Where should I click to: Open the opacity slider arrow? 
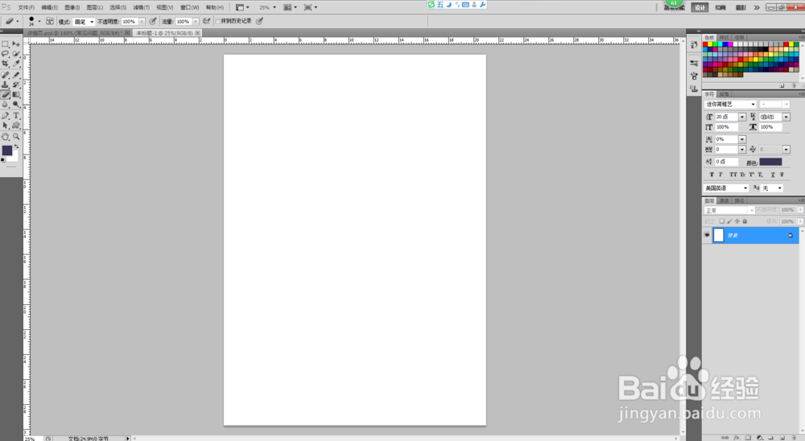(x=142, y=22)
